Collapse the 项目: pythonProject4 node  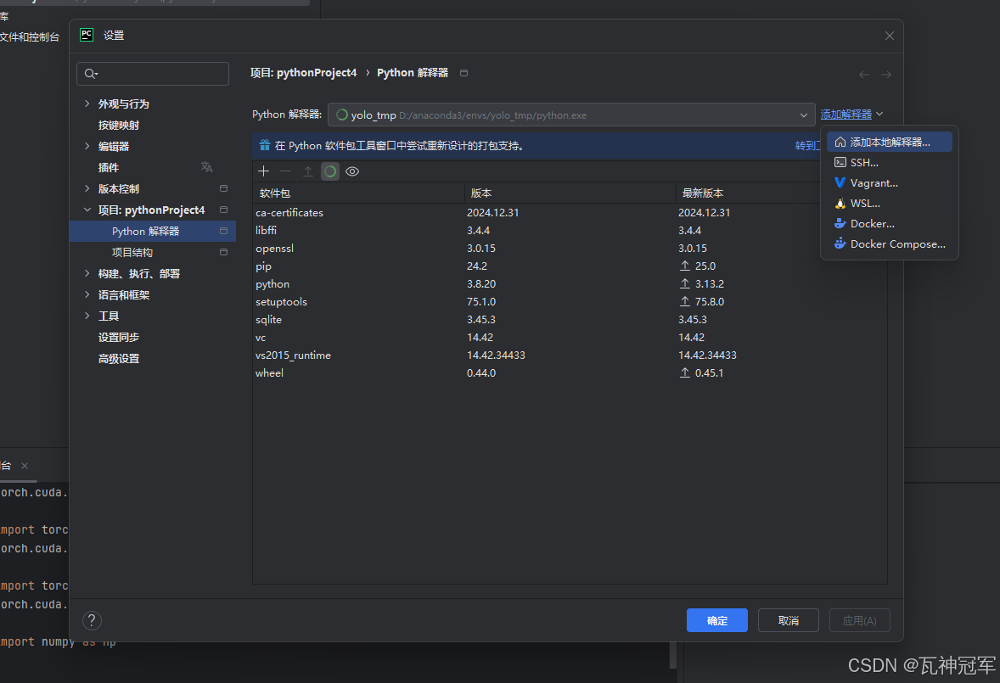click(87, 210)
